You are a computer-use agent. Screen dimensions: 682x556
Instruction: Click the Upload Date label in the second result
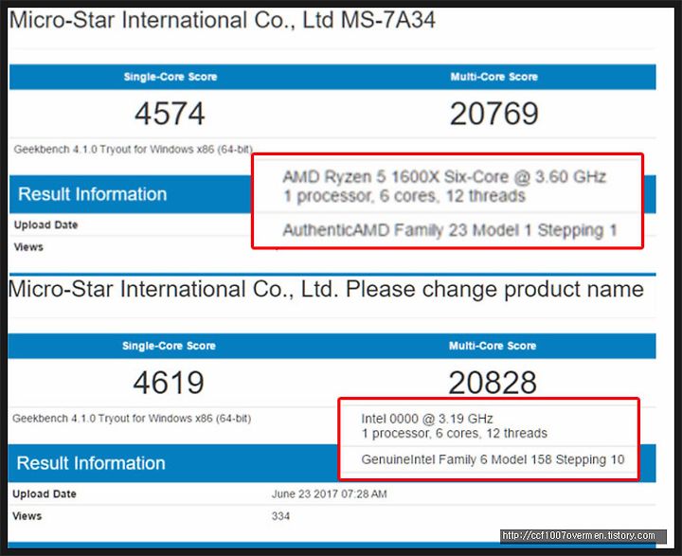(x=45, y=494)
